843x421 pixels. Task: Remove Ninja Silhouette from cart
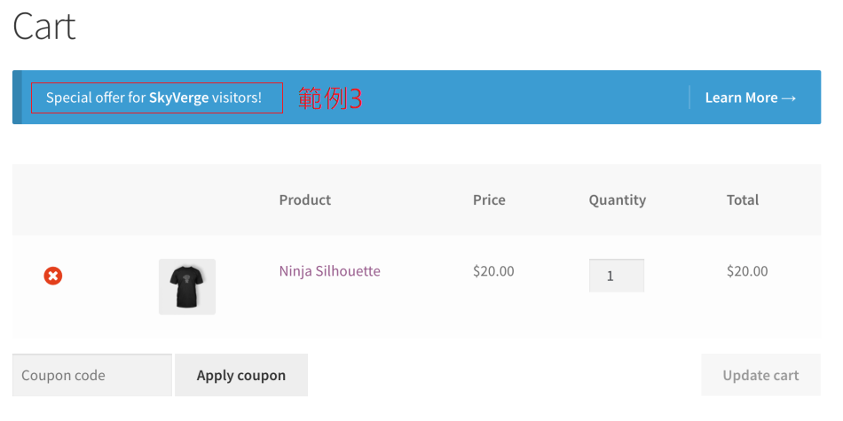pyautogui.click(x=53, y=277)
